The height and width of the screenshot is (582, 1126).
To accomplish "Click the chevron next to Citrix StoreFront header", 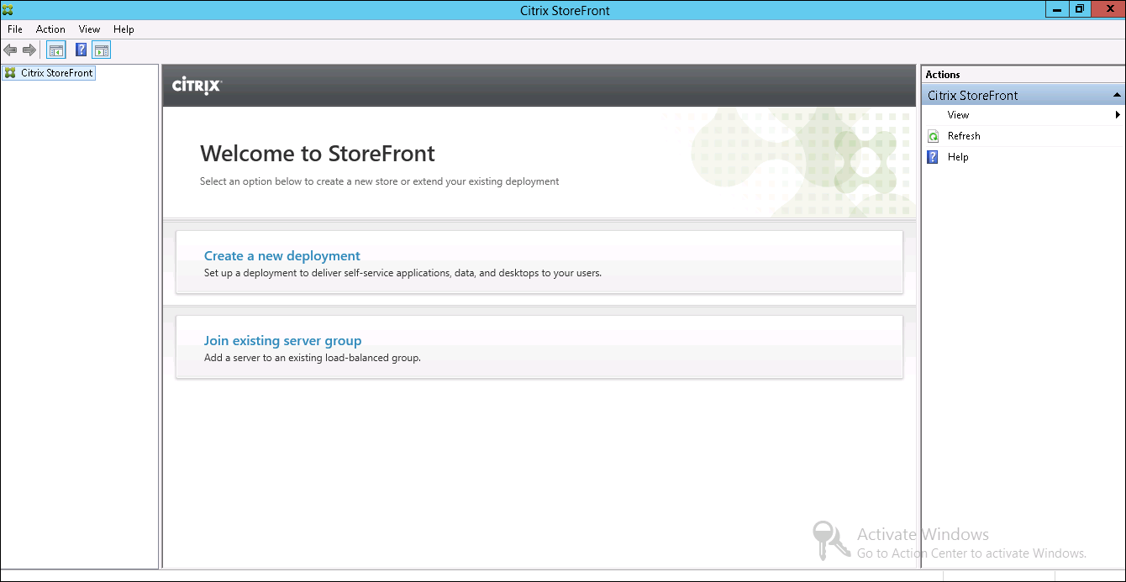I will (1118, 94).
